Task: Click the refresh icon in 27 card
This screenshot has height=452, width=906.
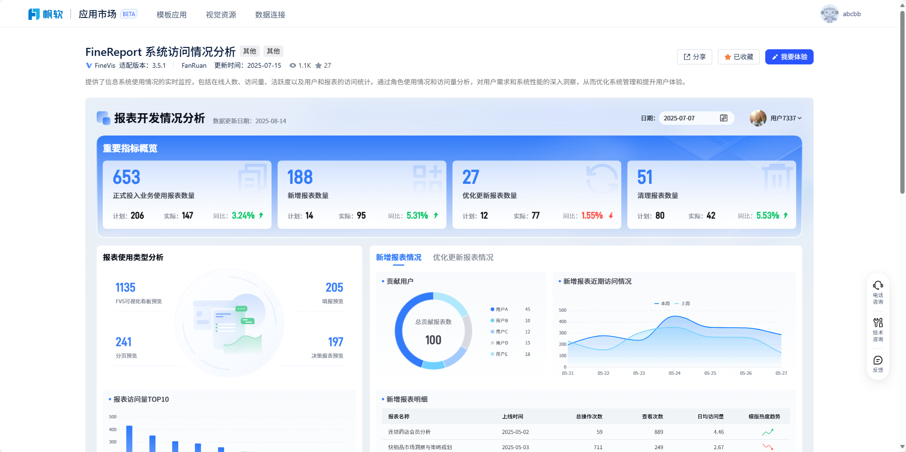Action: click(602, 179)
